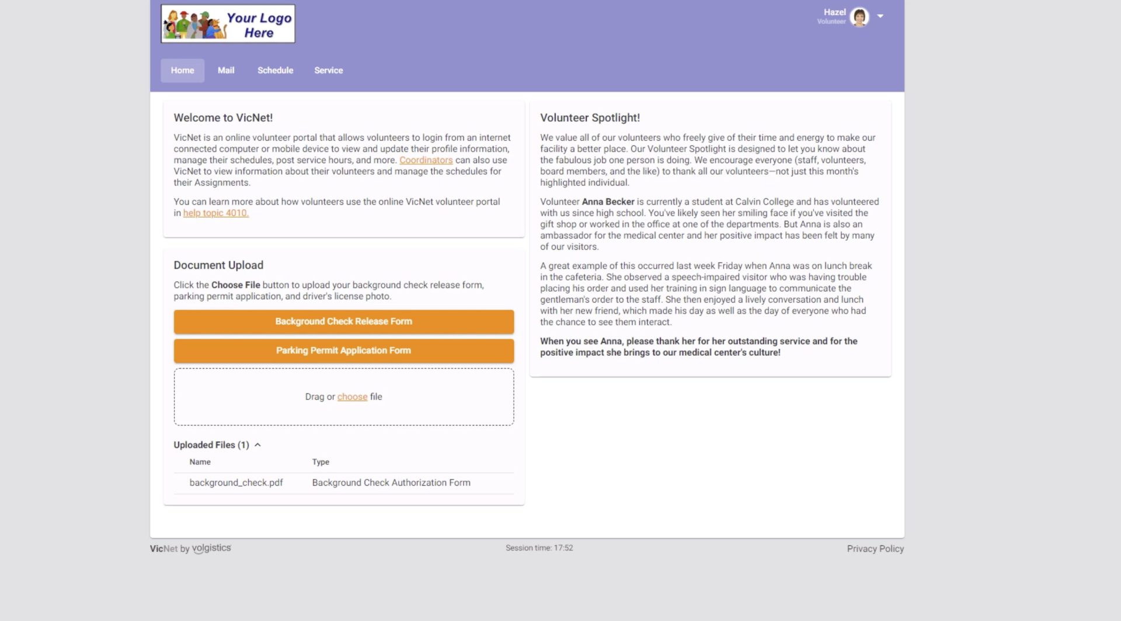Click Hazel's profile avatar photo

click(859, 17)
